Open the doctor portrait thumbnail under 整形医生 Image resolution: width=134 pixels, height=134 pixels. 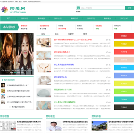54,126
